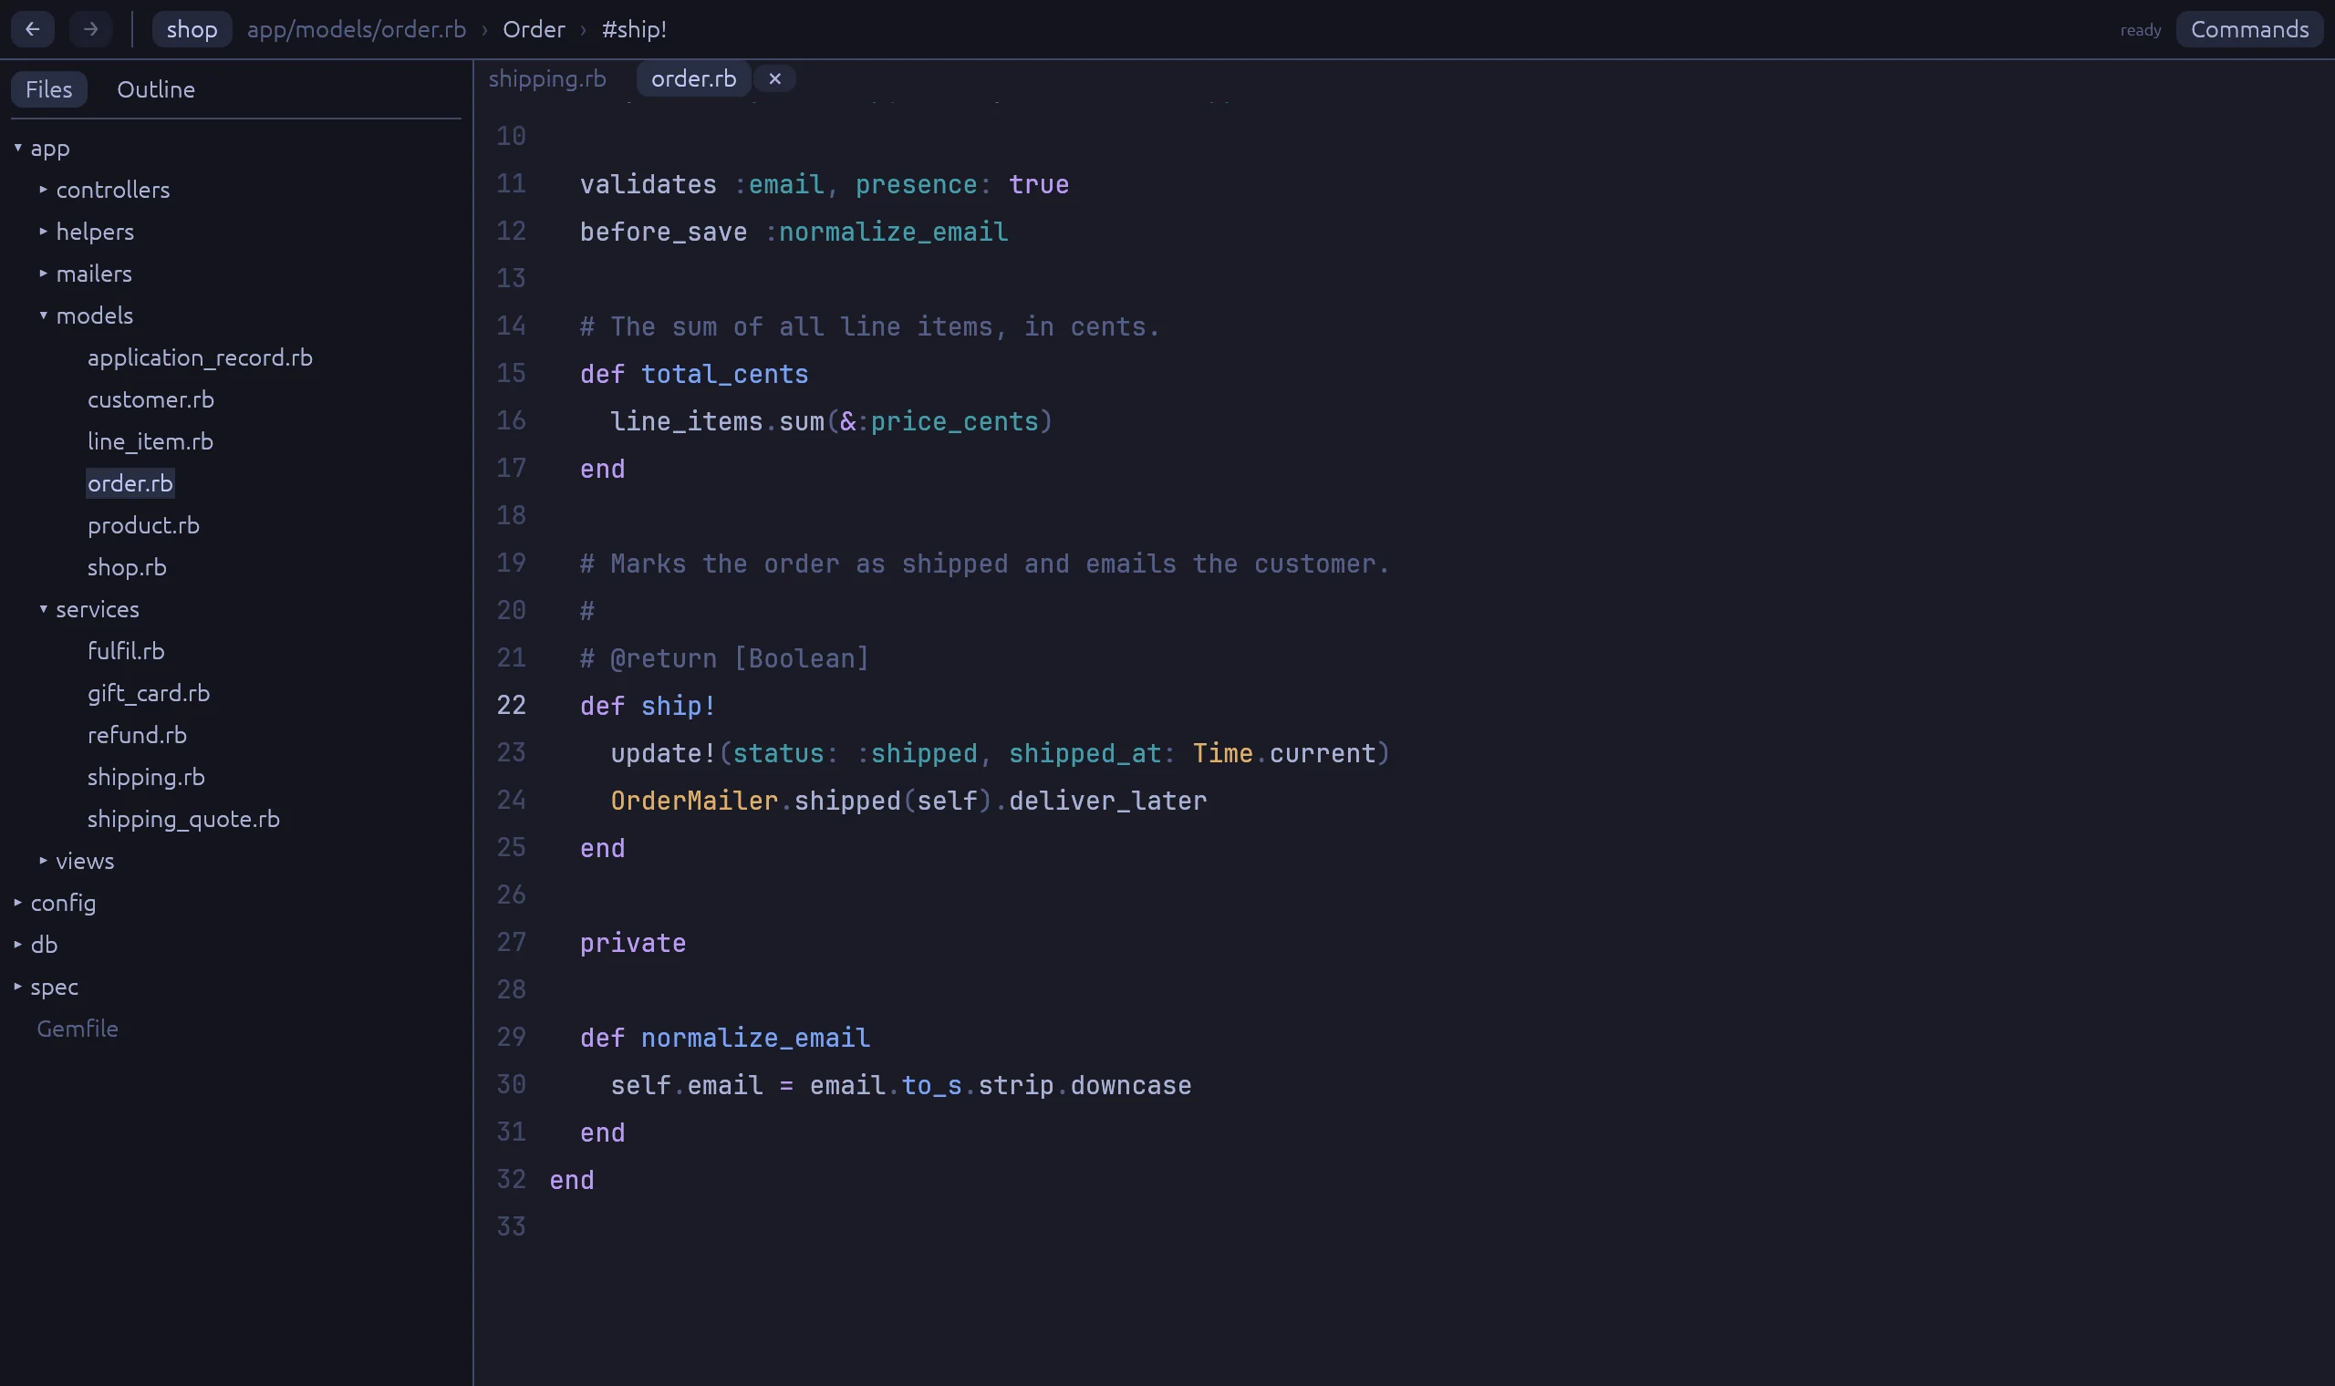Open product.rb in the file tree
This screenshot has width=2335, height=1386.
coord(143,526)
